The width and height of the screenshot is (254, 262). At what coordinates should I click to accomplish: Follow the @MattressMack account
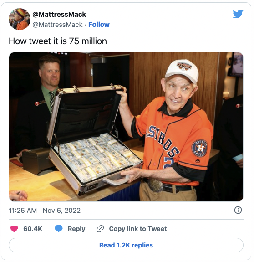(x=99, y=25)
